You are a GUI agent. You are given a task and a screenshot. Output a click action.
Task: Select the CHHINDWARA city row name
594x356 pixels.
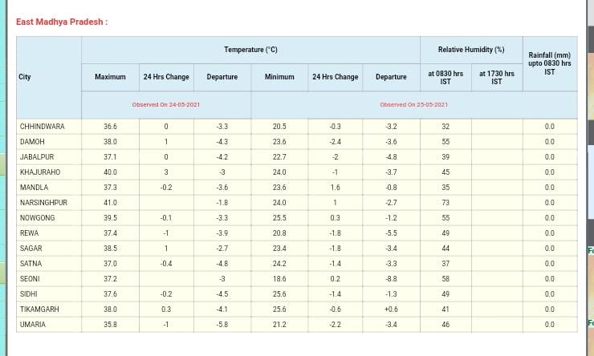click(x=42, y=127)
